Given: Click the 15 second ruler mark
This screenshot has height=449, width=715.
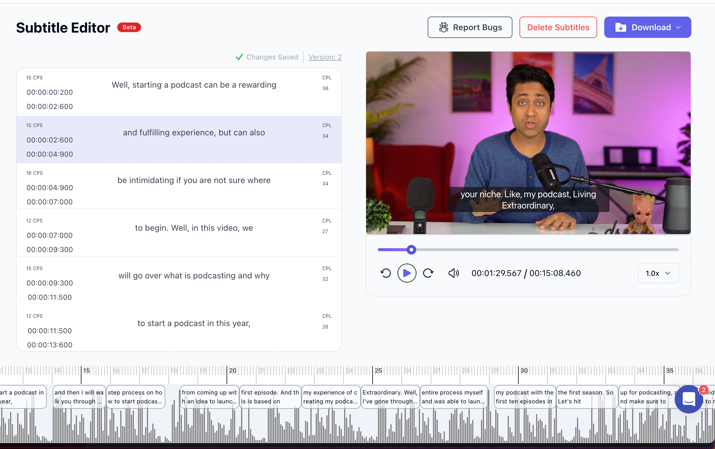Looking at the screenshot, I should [86, 370].
